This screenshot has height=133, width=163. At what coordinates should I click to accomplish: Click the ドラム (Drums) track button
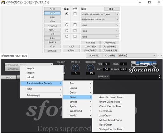pyautogui.click(x=52, y=17)
